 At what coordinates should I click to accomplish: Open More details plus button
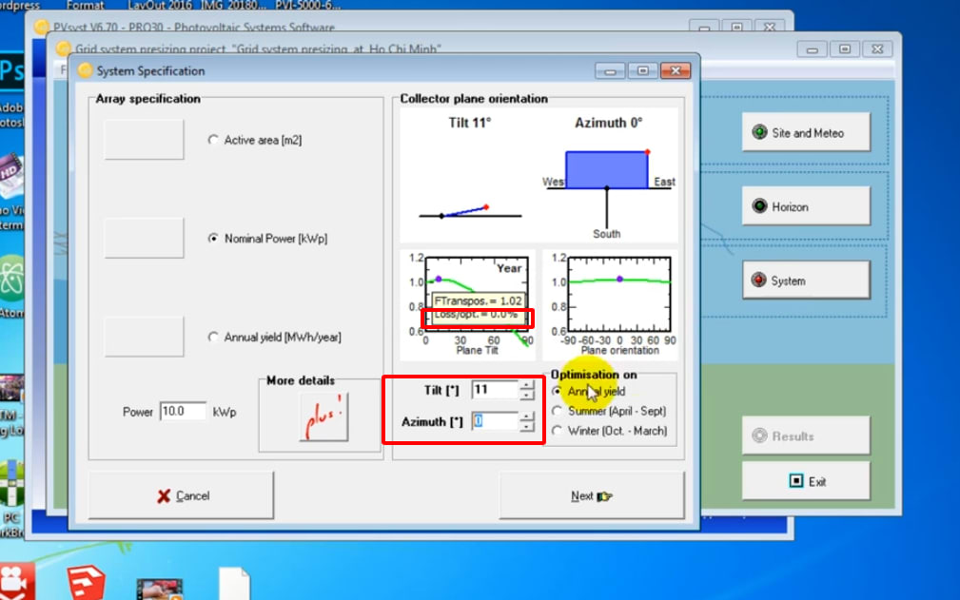click(x=323, y=416)
